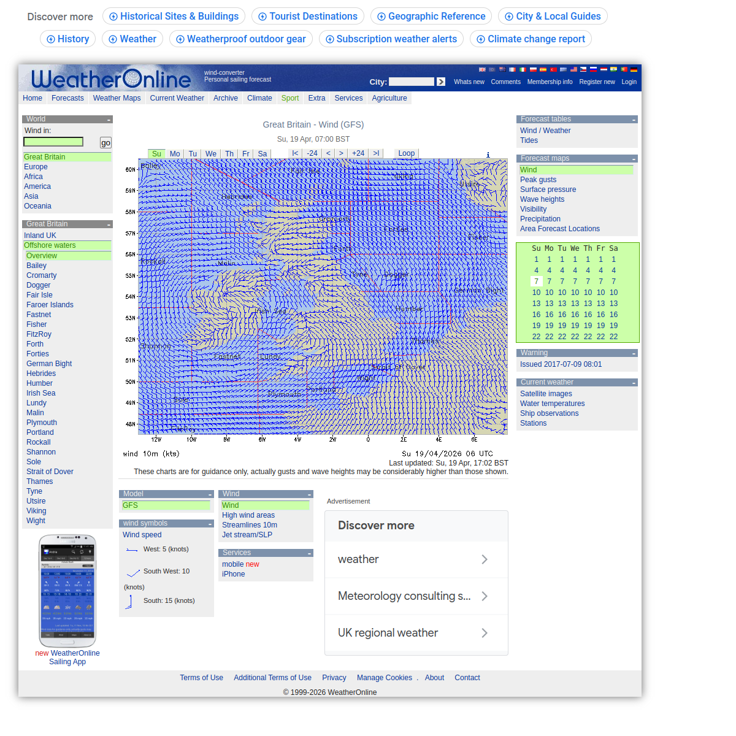Select the German flag language icon
736x736 pixels.
click(x=634, y=69)
